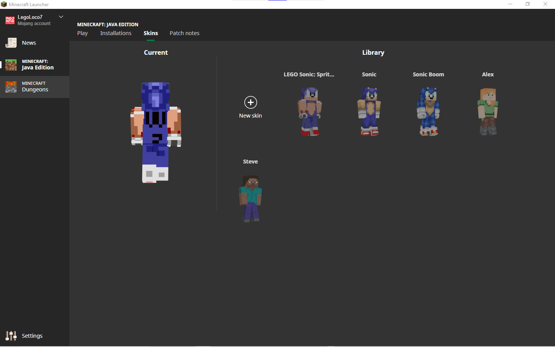Image resolution: width=555 pixels, height=347 pixels.
Task: Click the plus icon to add a new skin
Action: [x=250, y=102]
